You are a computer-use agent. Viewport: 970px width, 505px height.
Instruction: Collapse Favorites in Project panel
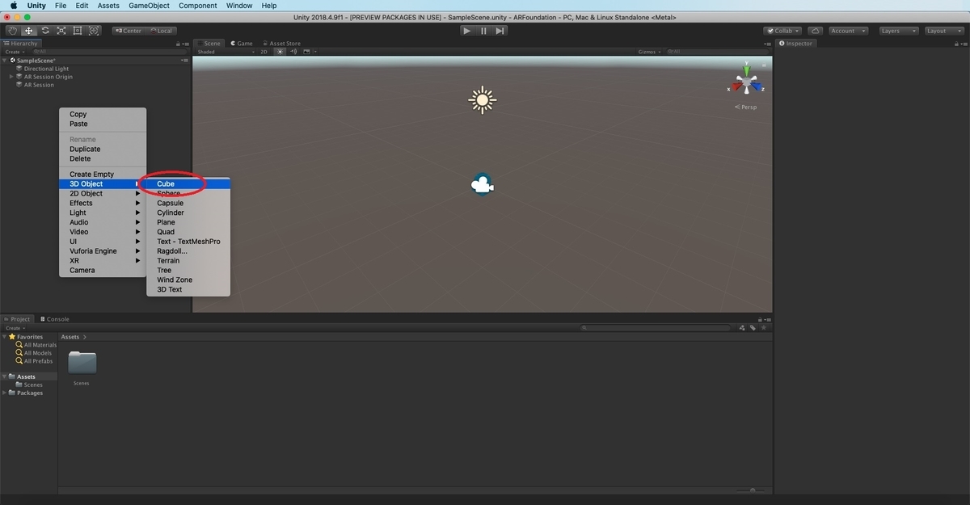5,337
